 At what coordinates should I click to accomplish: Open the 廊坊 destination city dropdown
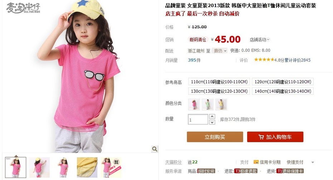[219, 51]
